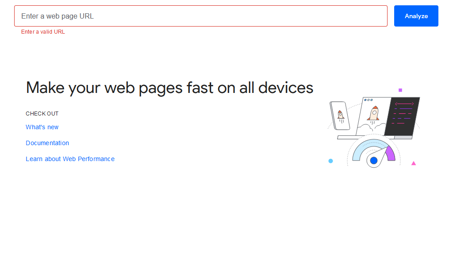
Task: Follow the Learn about Web Performance link
Action: (70, 159)
